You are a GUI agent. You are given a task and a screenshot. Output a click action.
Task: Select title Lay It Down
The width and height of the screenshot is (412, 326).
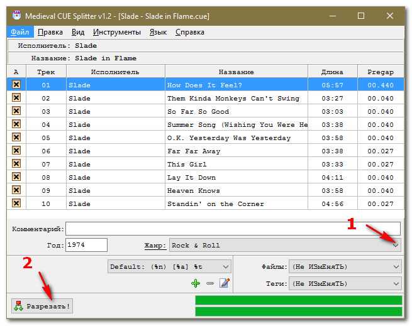point(191,177)
